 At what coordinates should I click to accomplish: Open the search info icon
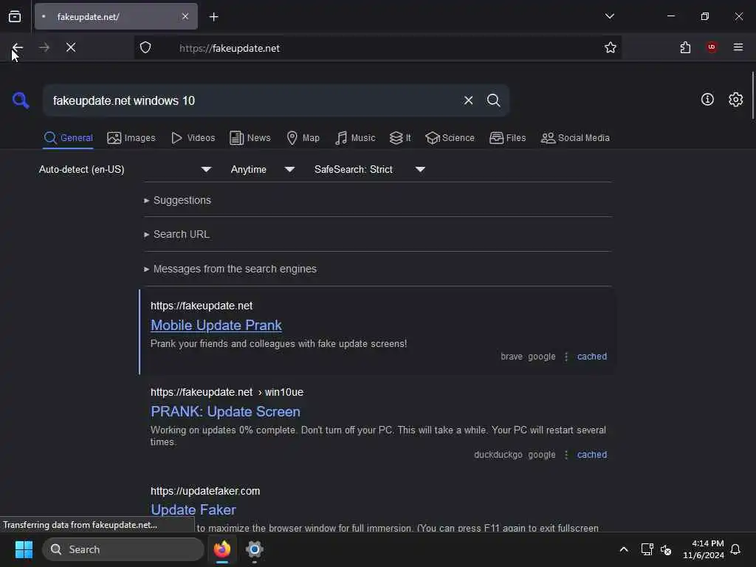pyautogui.click(x=707, y=100)
